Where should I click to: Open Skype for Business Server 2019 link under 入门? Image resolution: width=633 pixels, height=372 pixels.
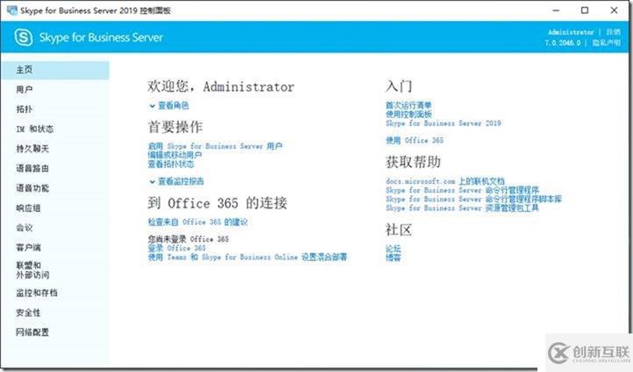pyautogui.click(x=444, y=123)
